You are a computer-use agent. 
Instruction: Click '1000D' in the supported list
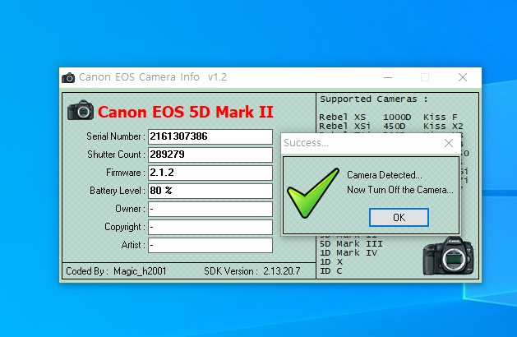[397, 117]
